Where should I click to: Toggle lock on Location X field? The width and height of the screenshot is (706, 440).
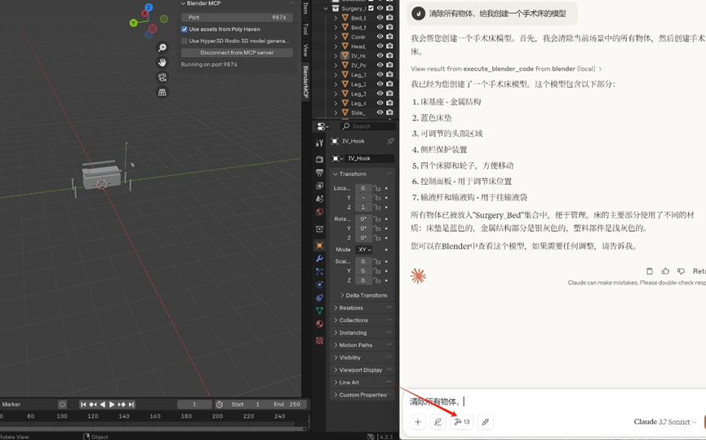(377, 188)
